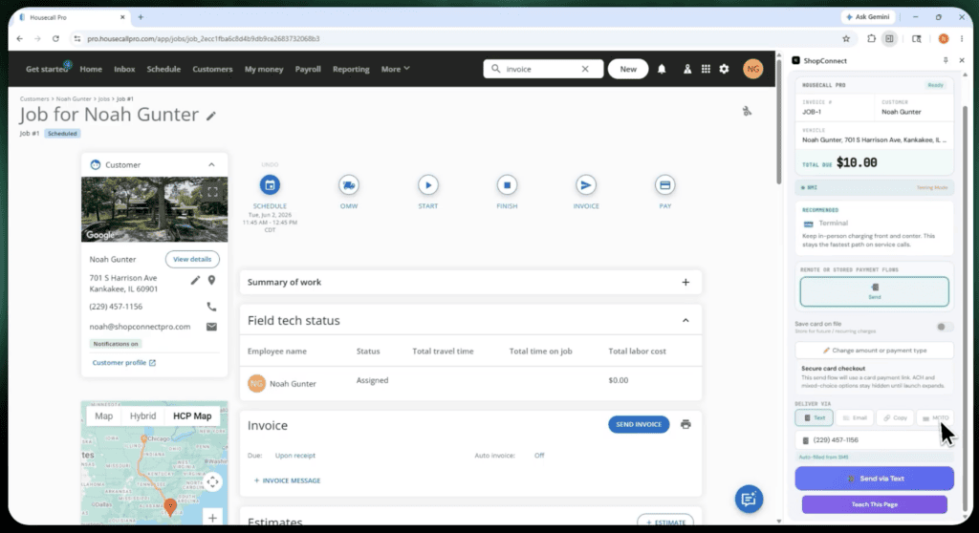Open settings gear in Housecall Pro header
The image size is (979, 533).
[725, 69]
